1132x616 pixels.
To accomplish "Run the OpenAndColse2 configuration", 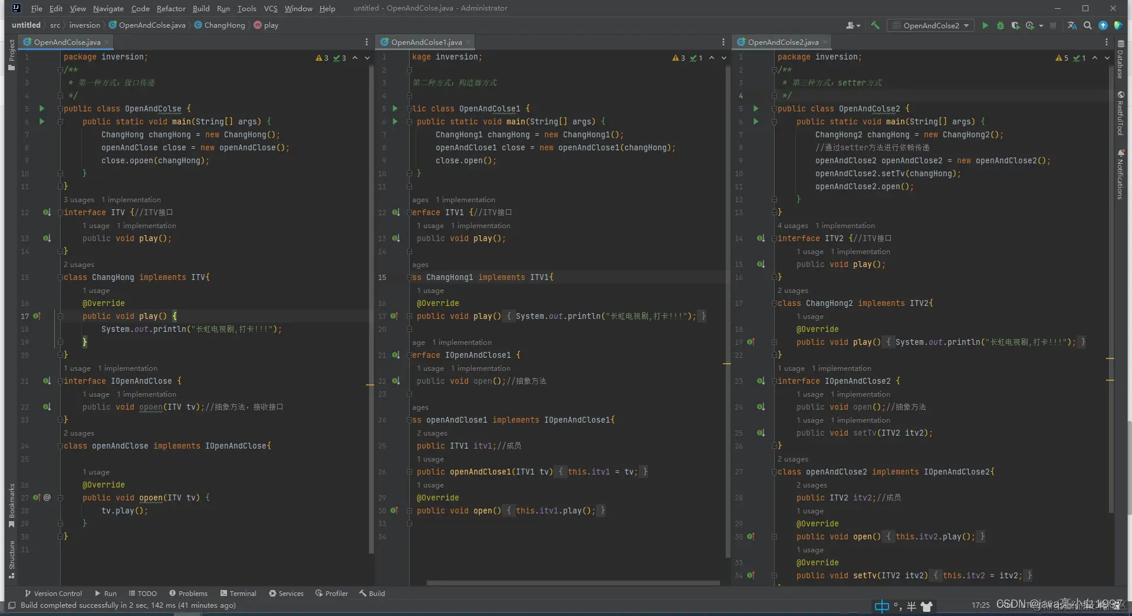I will pos(985,25).
